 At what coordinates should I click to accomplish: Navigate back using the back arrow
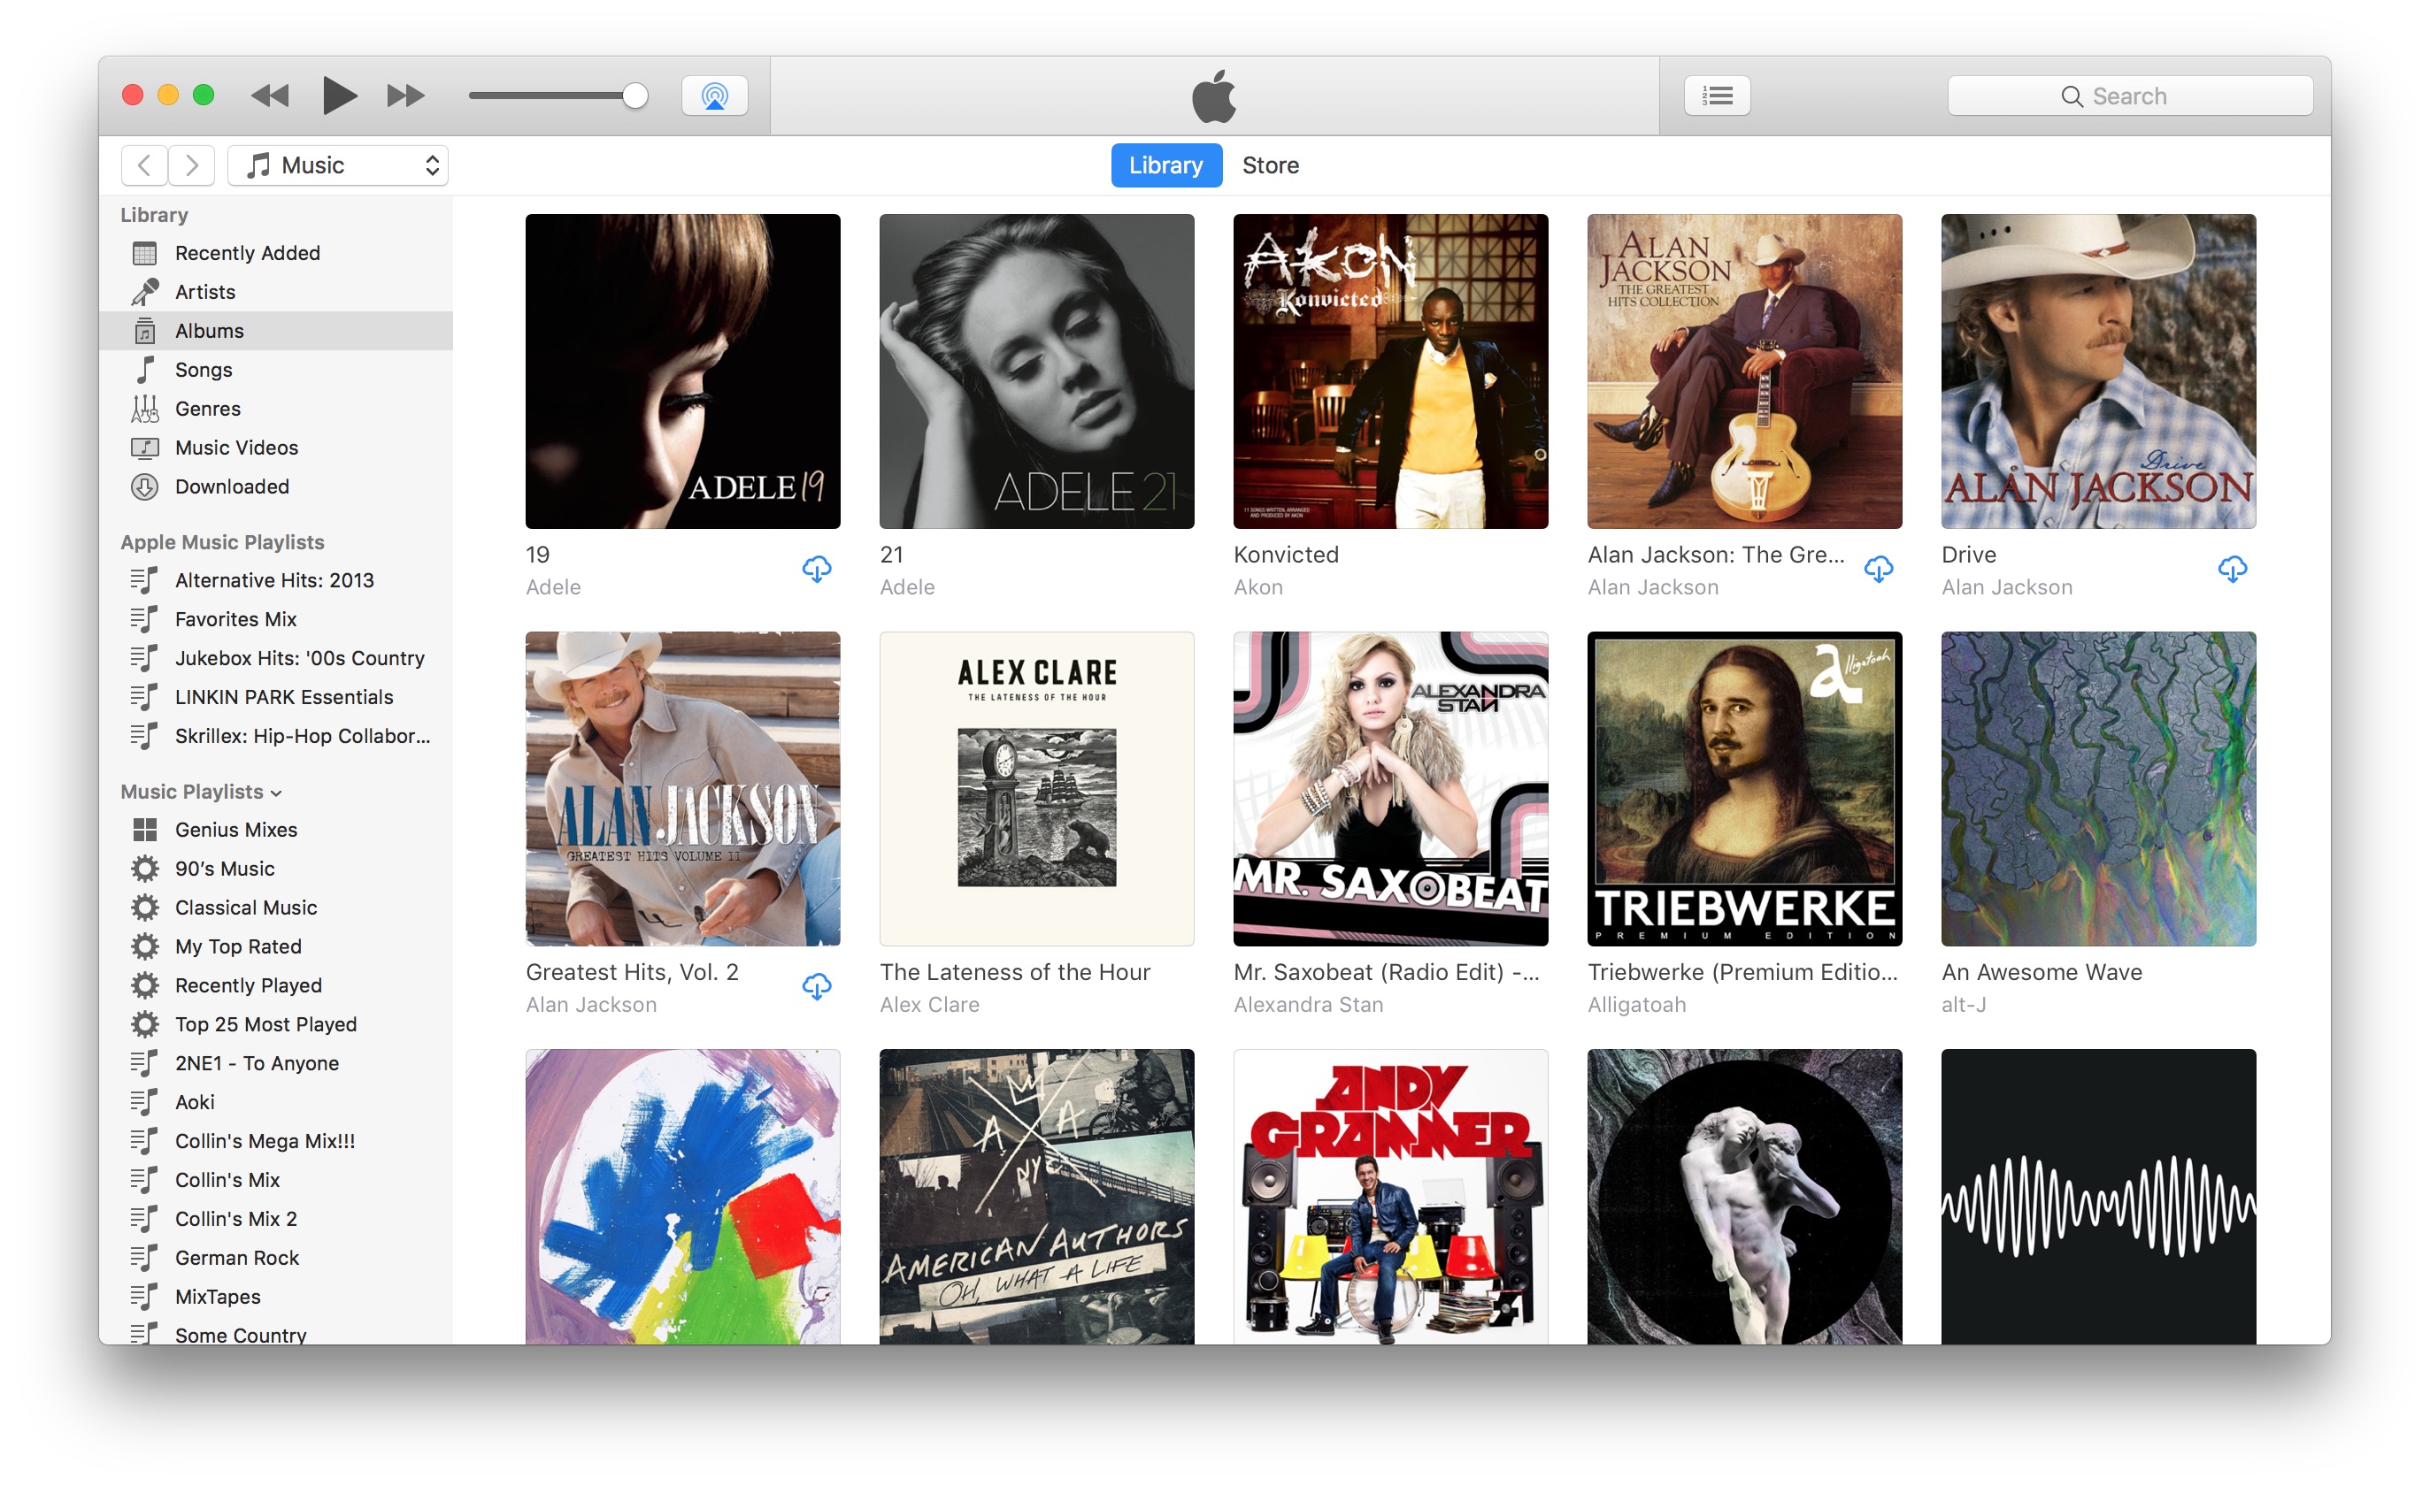144,166
